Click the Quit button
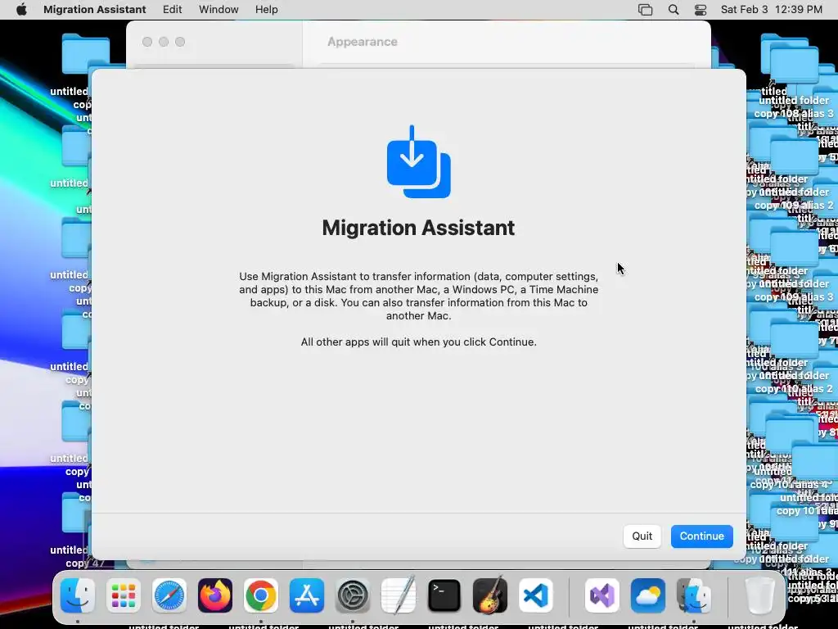The width and height of the screenshot is (838, 629). point(642,536)
